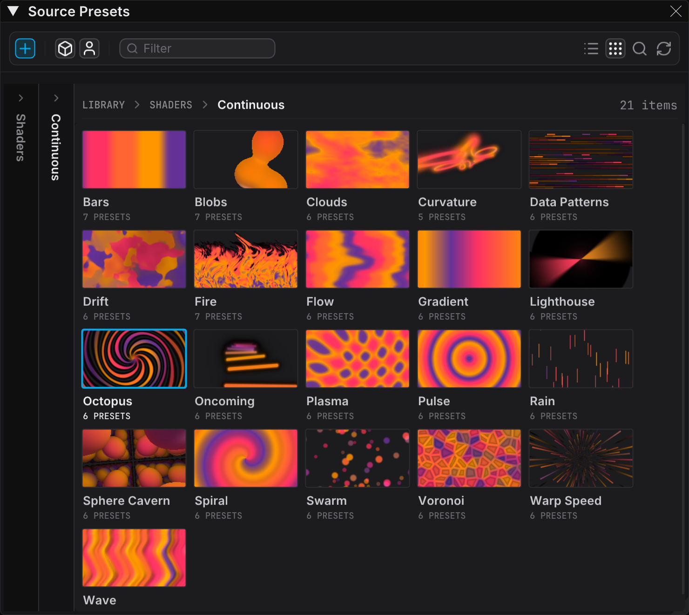Select the Pulse shader thumbnail
Image resolution: width=689 pixels, height=615 pixels.
point(469,359)
